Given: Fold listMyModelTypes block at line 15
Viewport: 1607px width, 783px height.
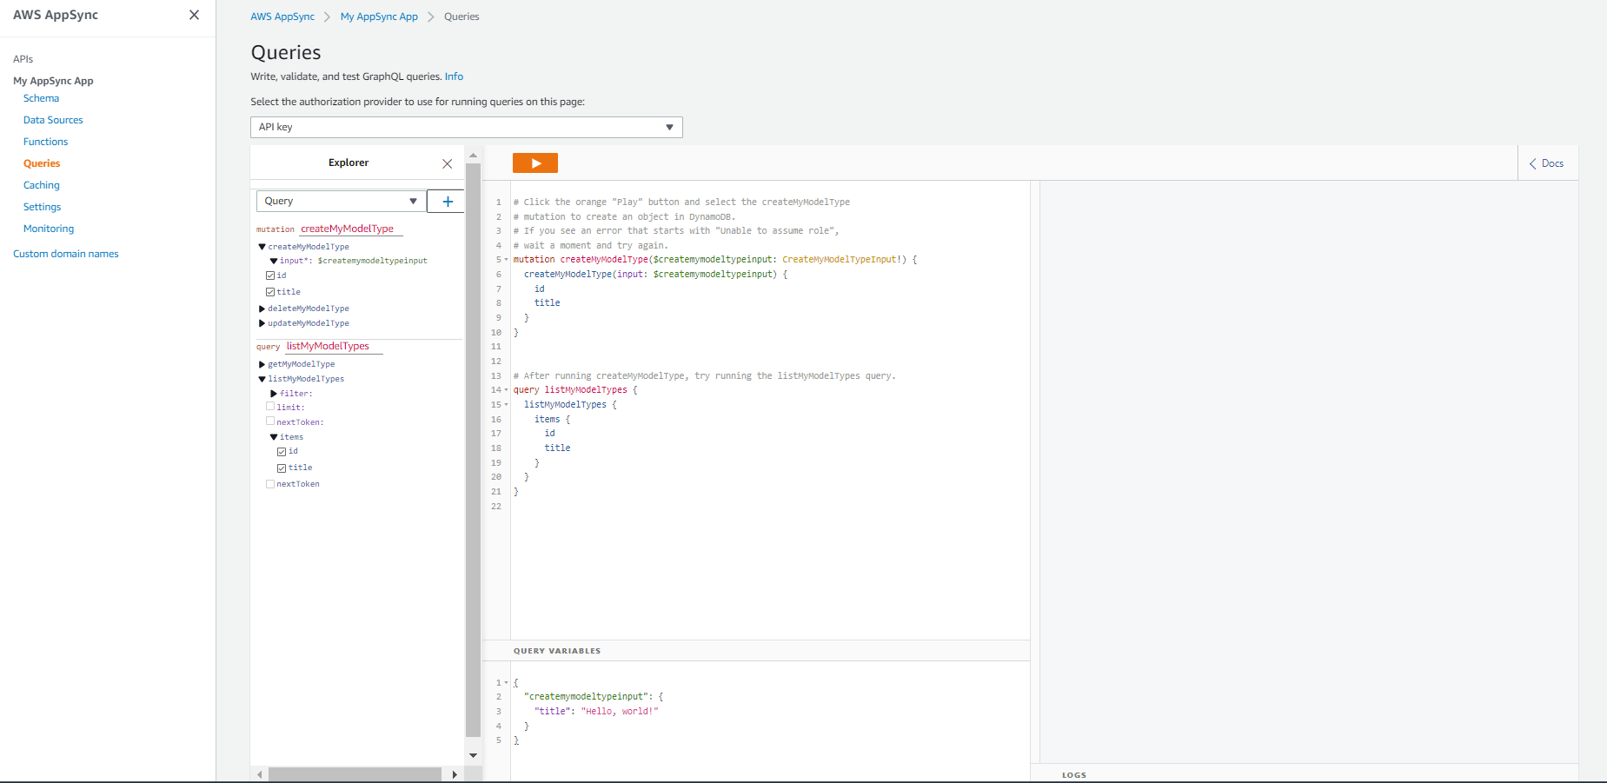Looking at the screenshot, I should click(507, 405).
